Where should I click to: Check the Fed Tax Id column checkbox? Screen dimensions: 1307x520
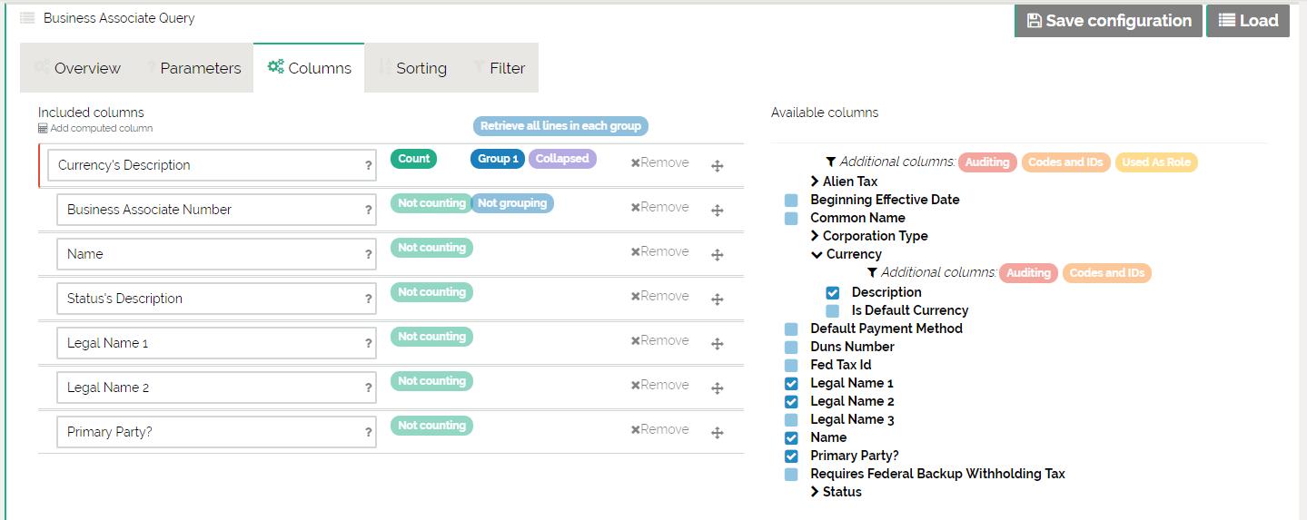pos(791,365)
